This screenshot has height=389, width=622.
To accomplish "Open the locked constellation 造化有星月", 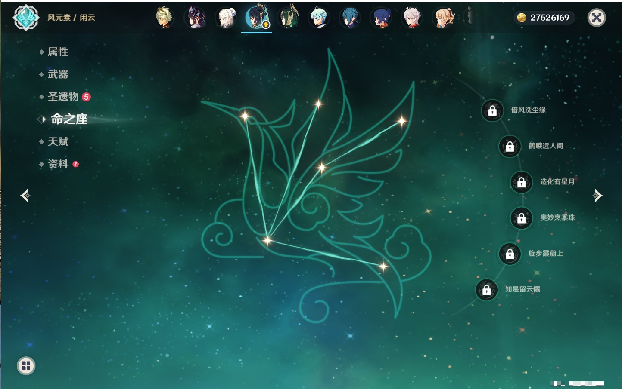I will pyautogui.click(x=521, y=182).
